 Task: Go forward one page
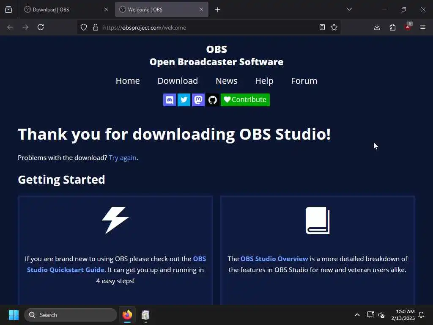point(25,28)
